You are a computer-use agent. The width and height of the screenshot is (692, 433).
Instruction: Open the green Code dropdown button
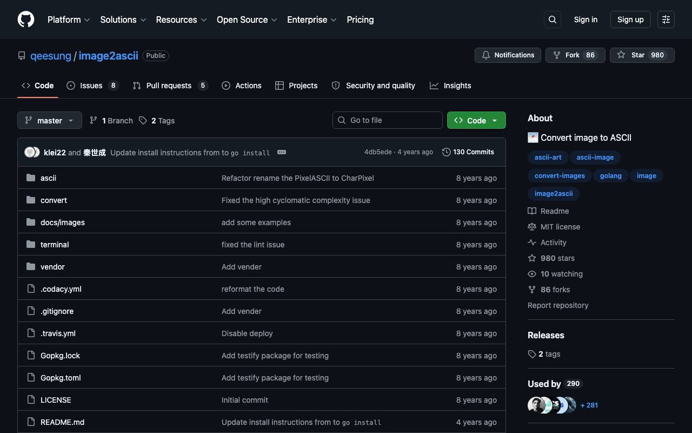point(476,120)
